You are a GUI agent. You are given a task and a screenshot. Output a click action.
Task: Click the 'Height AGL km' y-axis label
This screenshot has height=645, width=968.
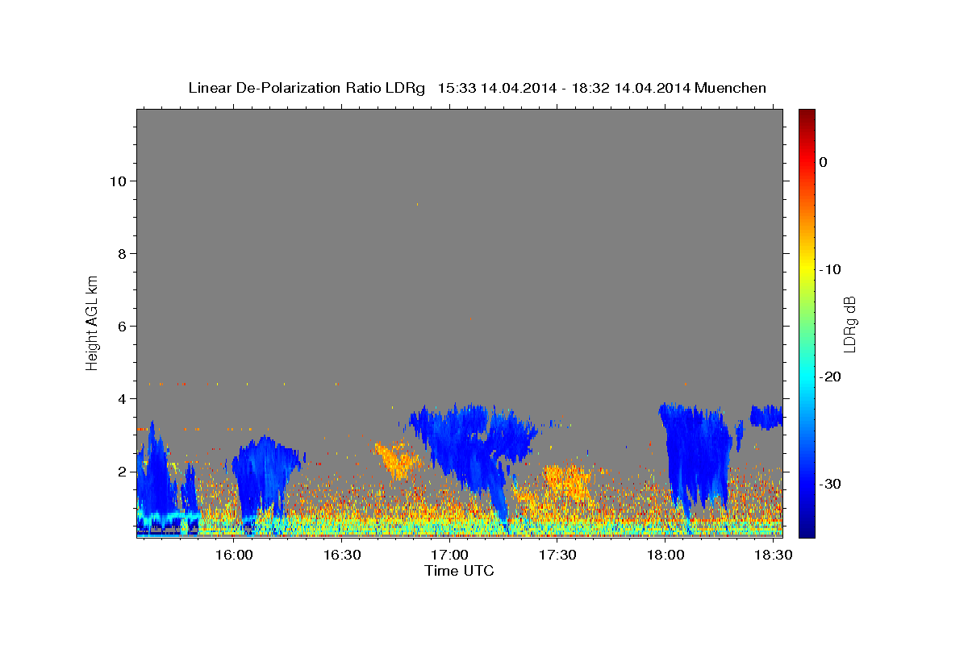(x=92, y=322)
